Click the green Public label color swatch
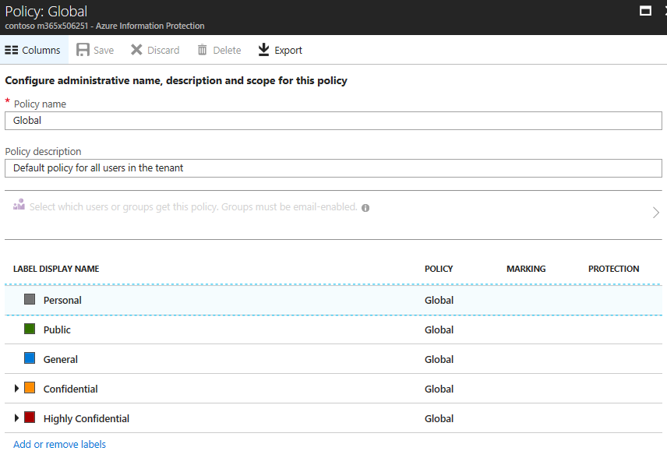This screenshot has height=458, width=667. point(30,329)
